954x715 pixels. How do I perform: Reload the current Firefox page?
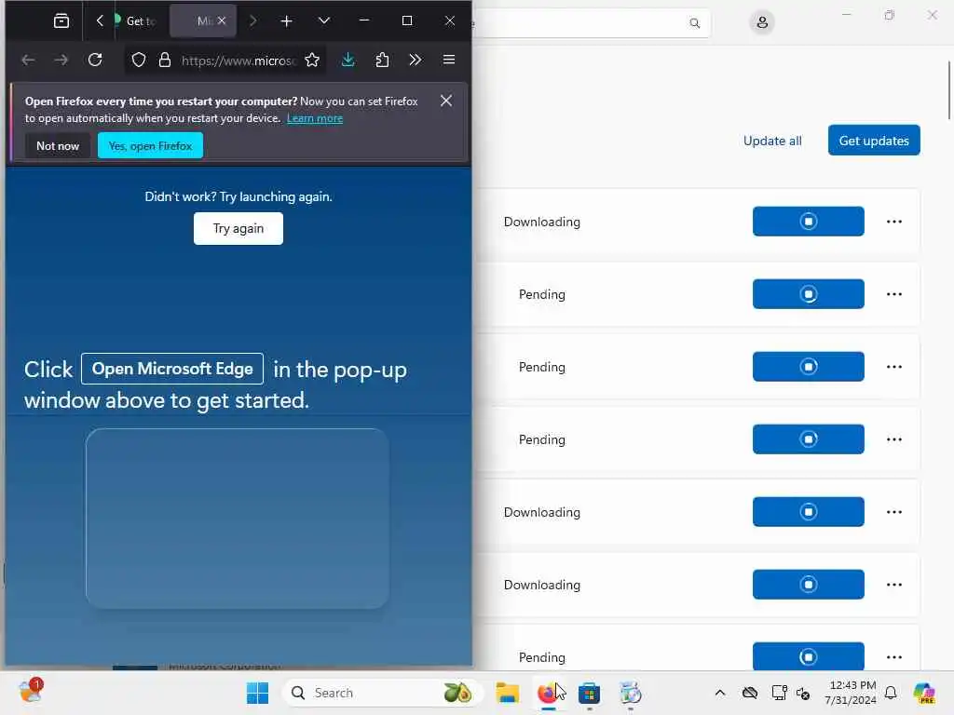coord(95,60)
